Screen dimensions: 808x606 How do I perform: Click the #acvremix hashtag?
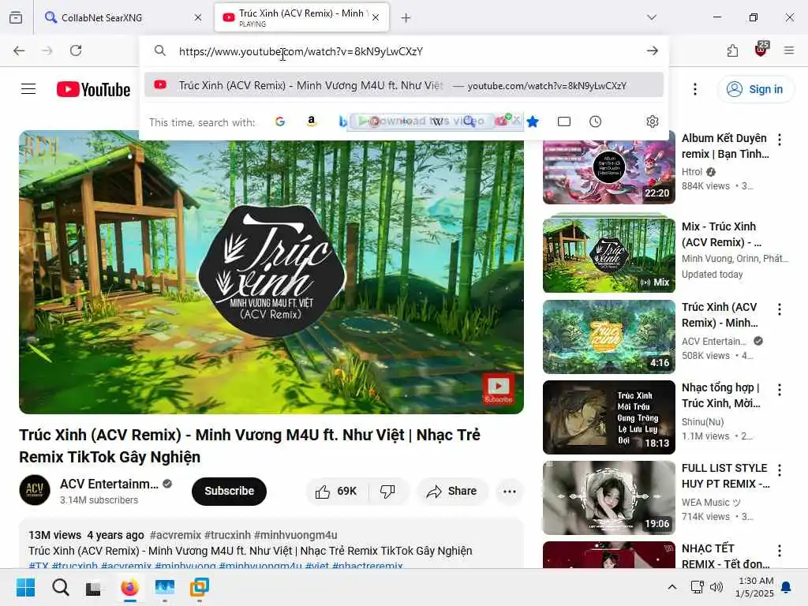tap(175, 535)
